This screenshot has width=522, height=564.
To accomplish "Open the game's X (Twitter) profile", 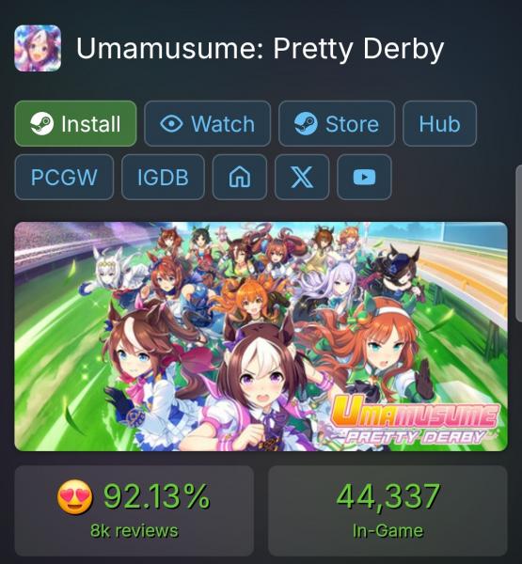I will 302,177.
